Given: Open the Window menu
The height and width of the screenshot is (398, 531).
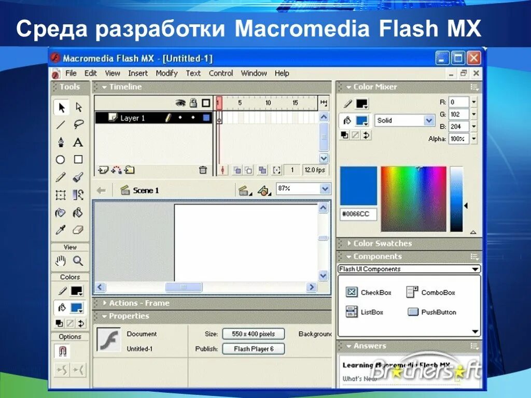Looking at the screenshot, I should click(254, 74).
